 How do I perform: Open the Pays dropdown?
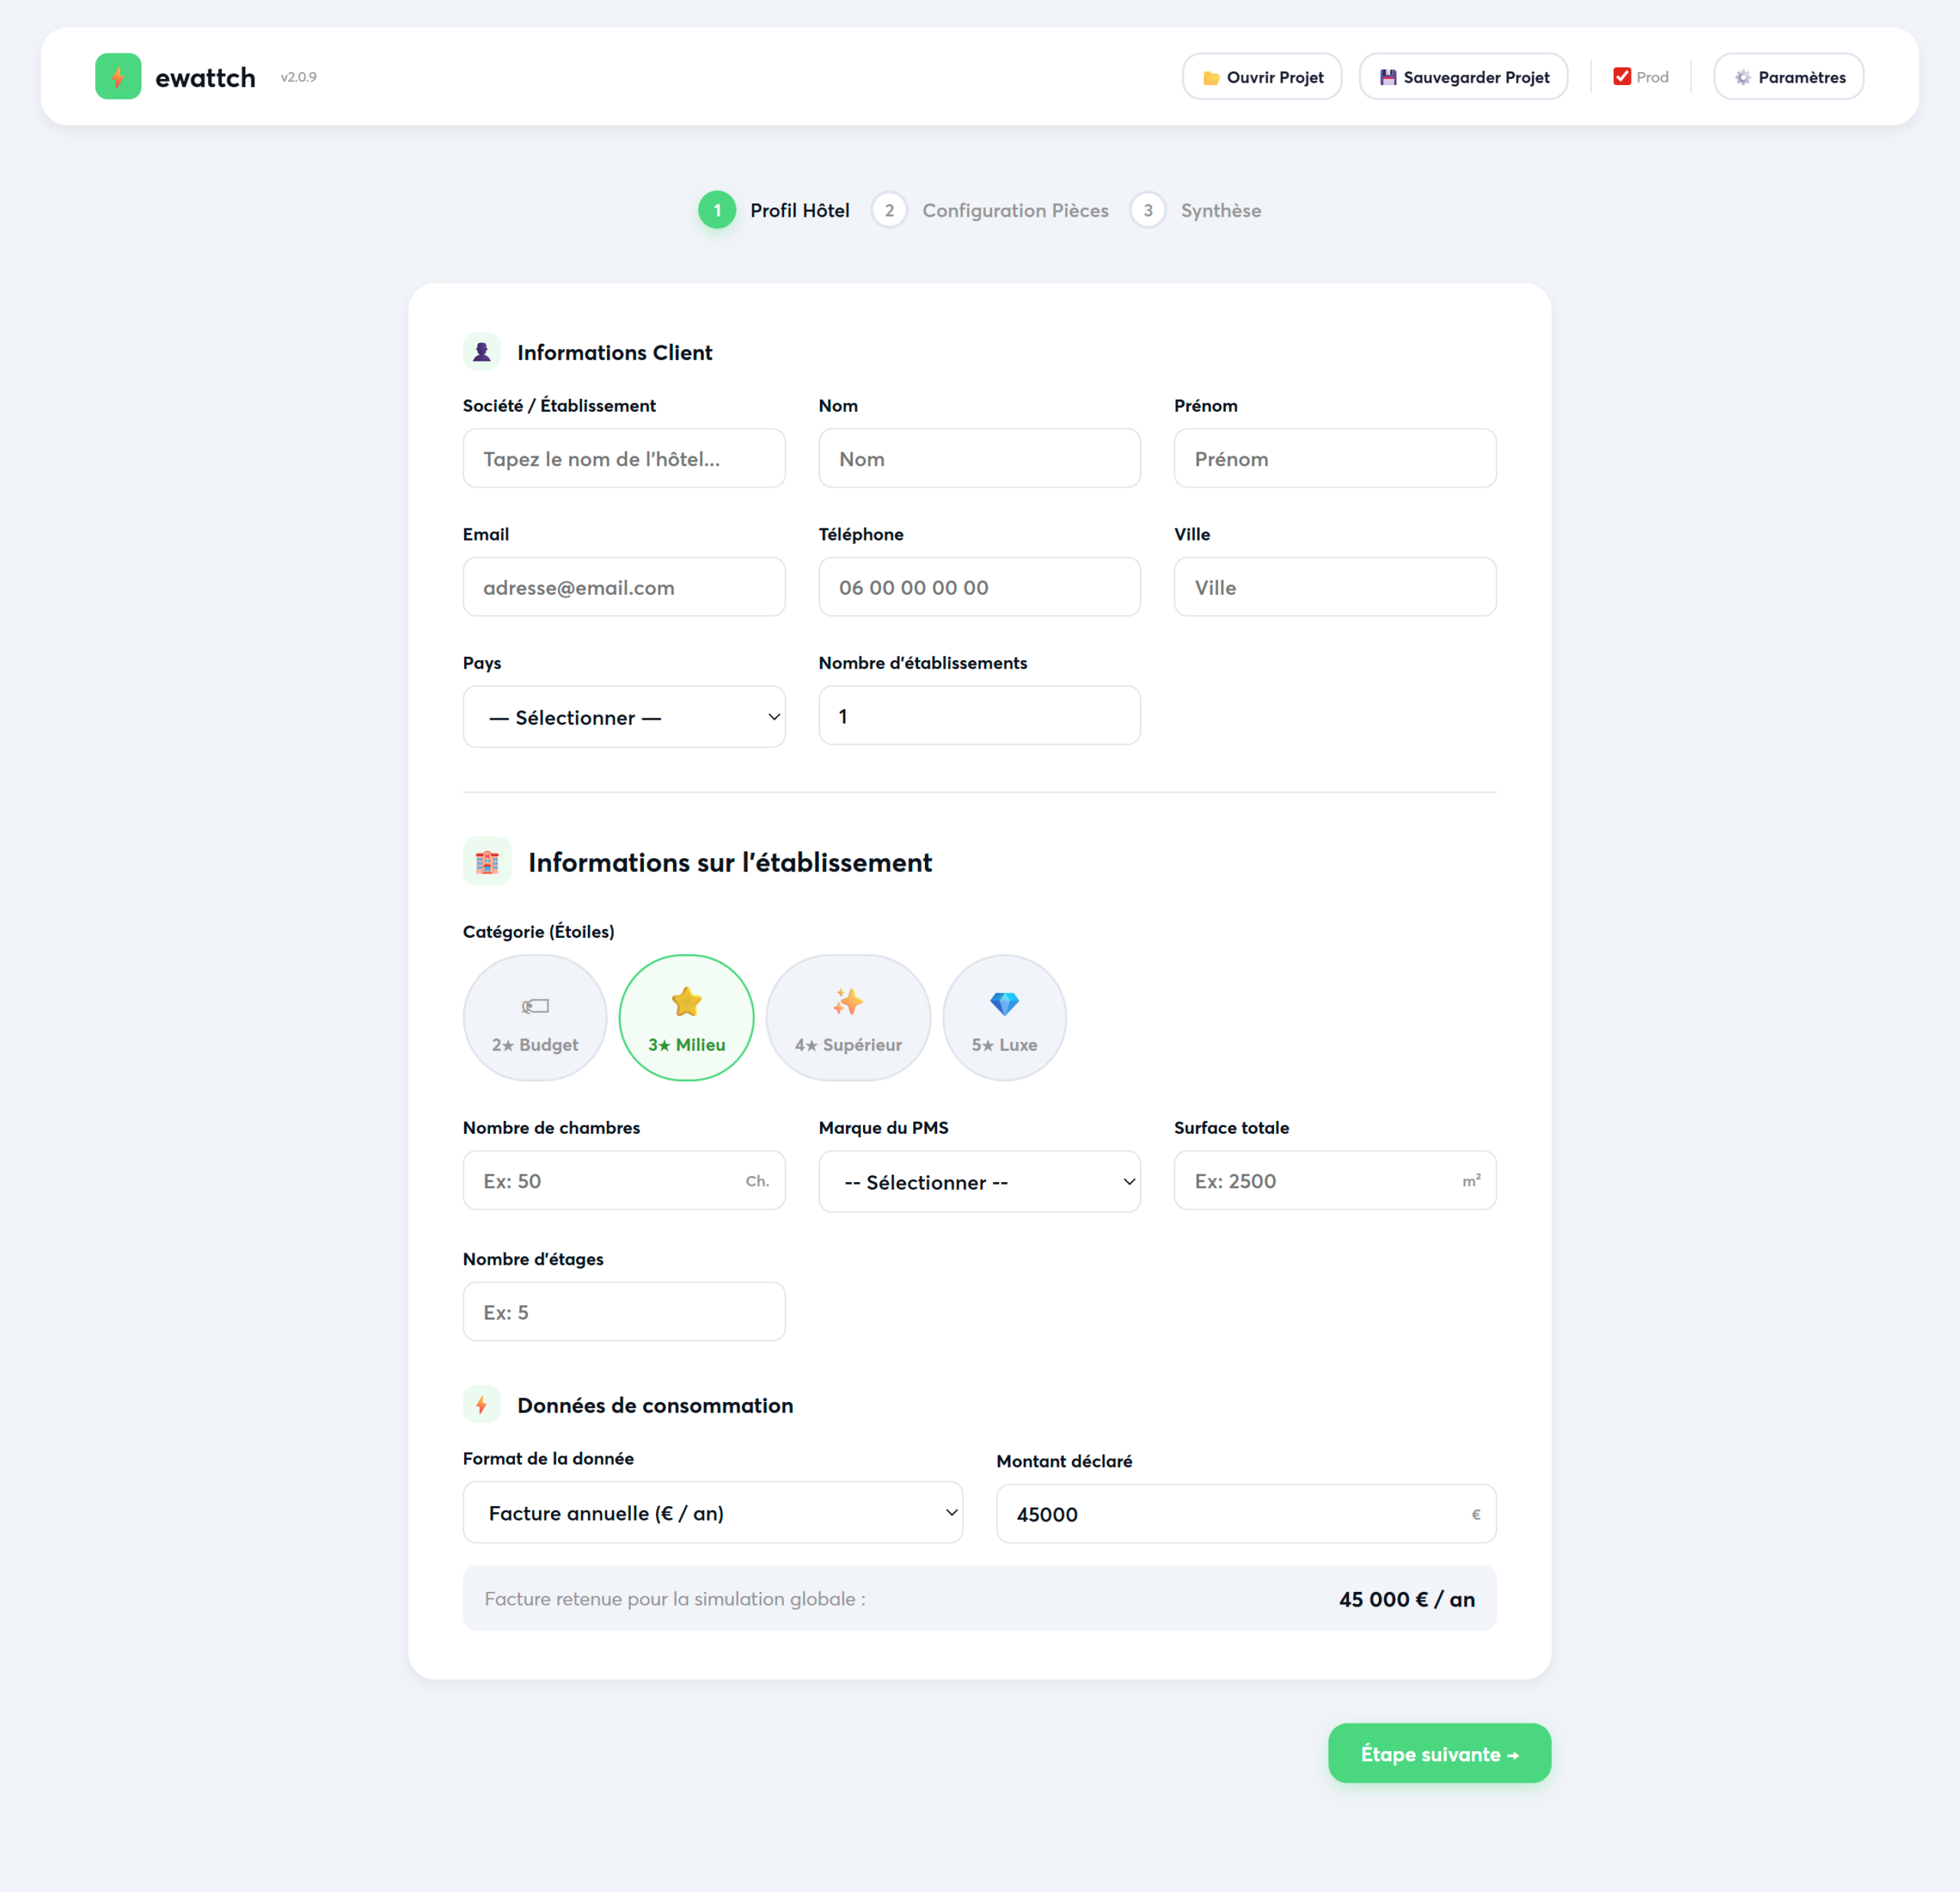point(624,717)
